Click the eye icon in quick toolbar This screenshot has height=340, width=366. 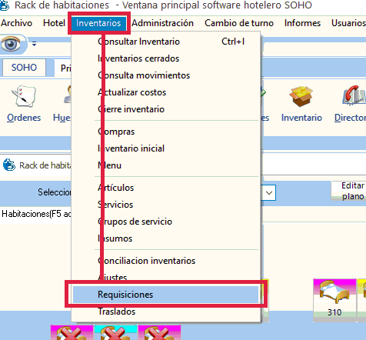tap(11, 44)
